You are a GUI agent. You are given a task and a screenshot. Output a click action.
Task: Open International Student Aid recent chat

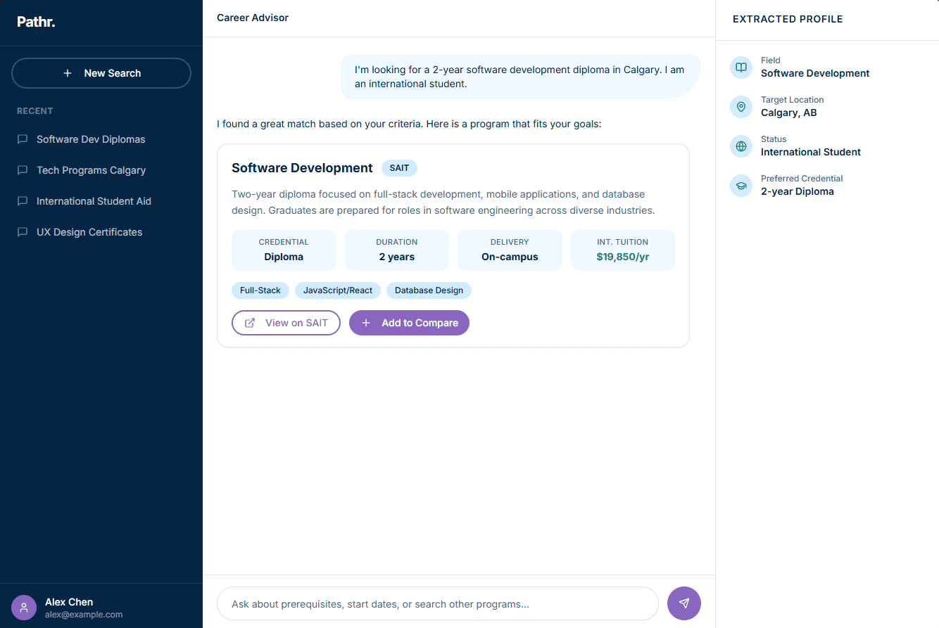[101, 201]
